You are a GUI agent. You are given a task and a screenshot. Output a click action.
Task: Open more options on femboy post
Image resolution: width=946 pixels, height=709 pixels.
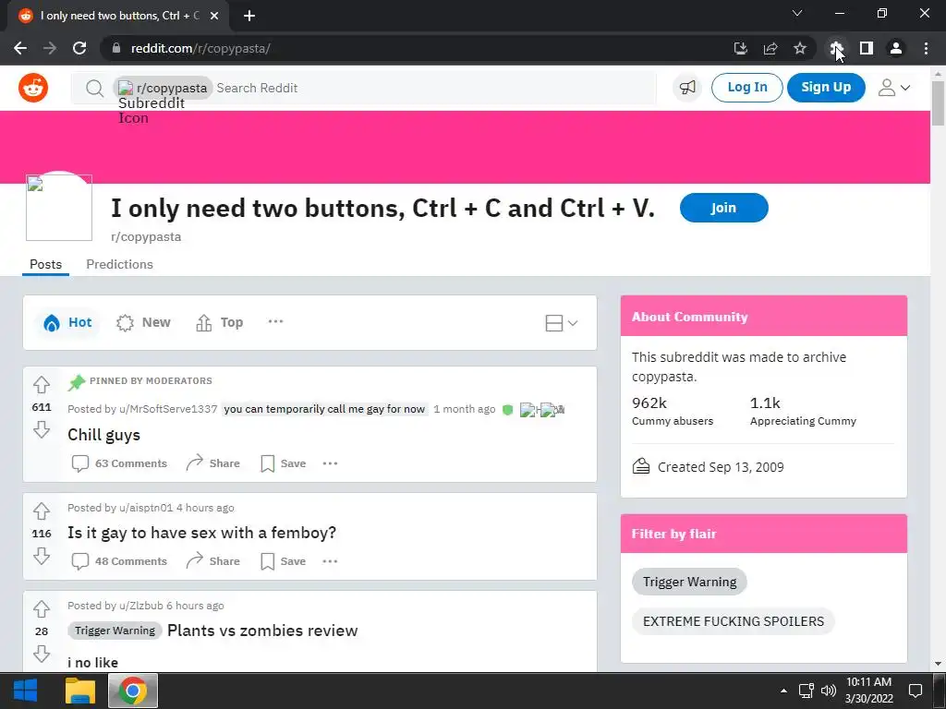(x=330, y=560)
